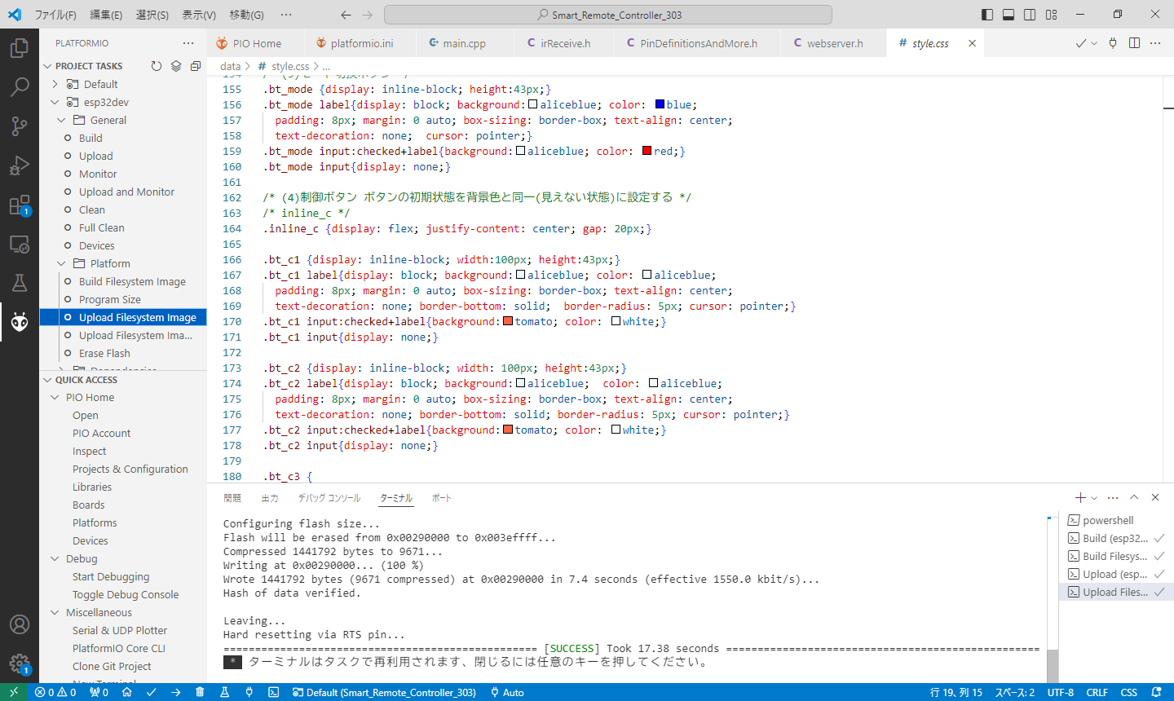Toggle the bottom panel visibility
This screenshot has height=701, width=1174.
pos(1008,15)
